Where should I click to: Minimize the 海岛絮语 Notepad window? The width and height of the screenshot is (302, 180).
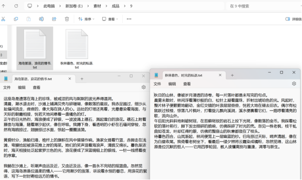pyautogui.click(x=119, y=76)
